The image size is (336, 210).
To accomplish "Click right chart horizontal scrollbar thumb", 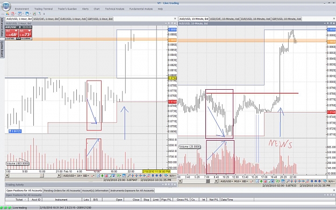I will [208, 181].
